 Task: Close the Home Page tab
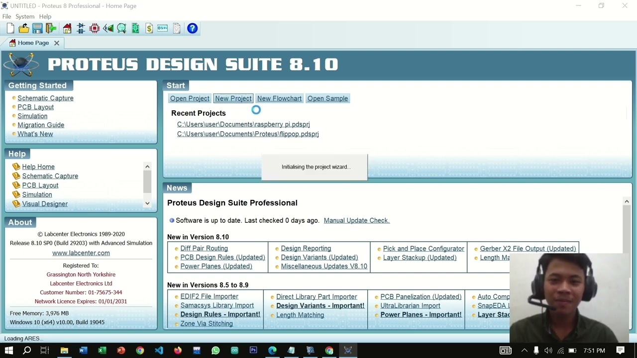(57, 43)
